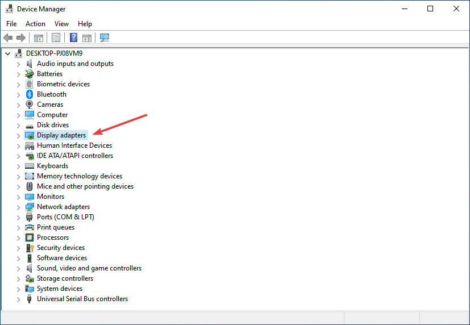
Task: Open the File menu
Action: pyautogui.click(x=11, y=24)
